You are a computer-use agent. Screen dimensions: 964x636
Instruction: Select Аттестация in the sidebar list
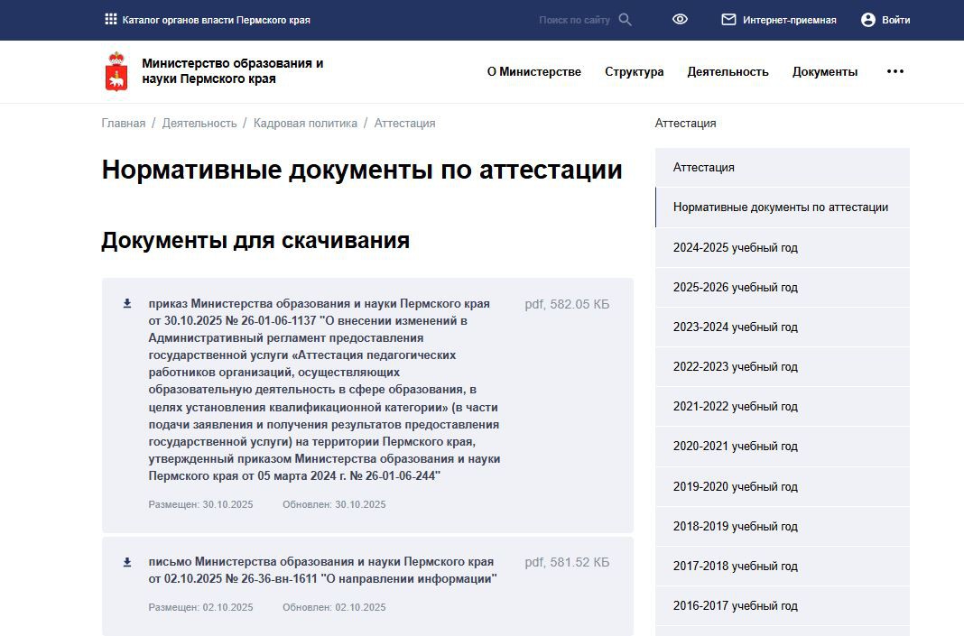(x=703, y=167)
